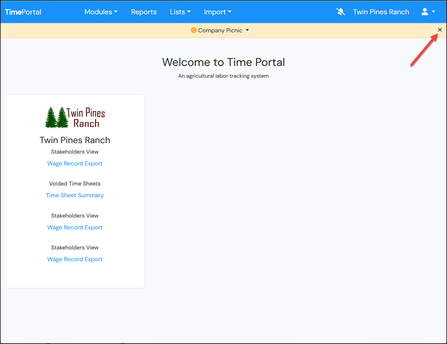Screen dimensions: 447x344
Task: Click the Twin Pines Ranch card heading
Action: coord(75,140)
